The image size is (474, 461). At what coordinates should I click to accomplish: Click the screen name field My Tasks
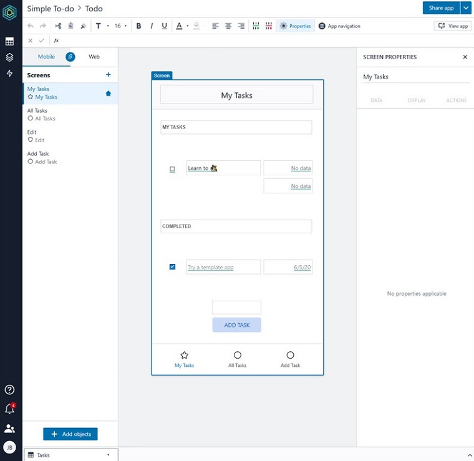[416, 77]
